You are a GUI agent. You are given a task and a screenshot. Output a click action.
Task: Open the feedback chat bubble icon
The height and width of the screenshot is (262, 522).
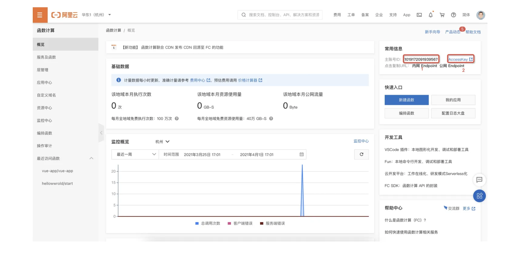(479, 180)
